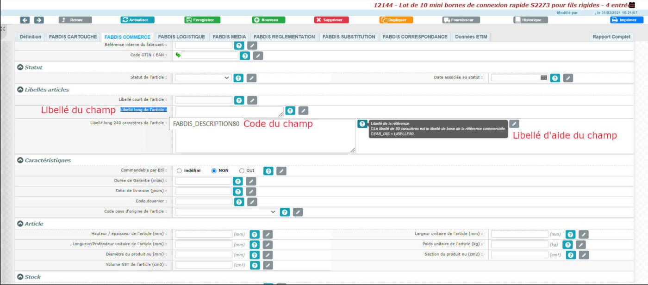648x285 pixels.
Task: Click inside the Durée de Garantie input field
Action: tap(202, 181)
